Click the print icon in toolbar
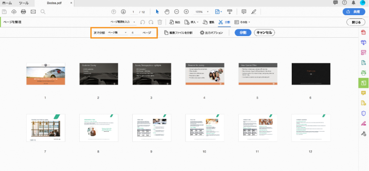 tap(24, 11)
